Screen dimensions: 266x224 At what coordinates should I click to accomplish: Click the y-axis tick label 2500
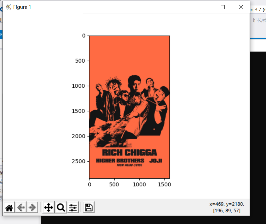click(x=78, y=161)
